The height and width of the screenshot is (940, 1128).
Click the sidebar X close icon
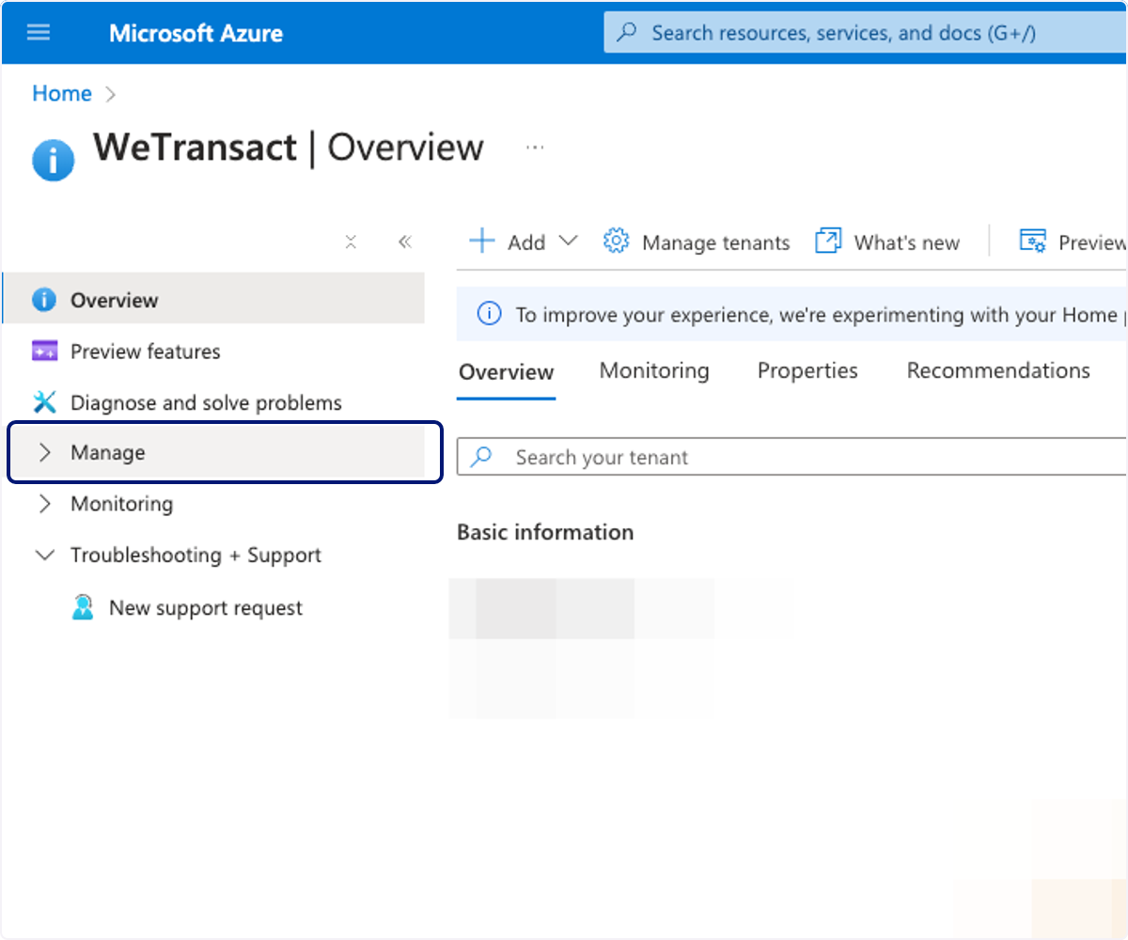[x=351, y=243]
